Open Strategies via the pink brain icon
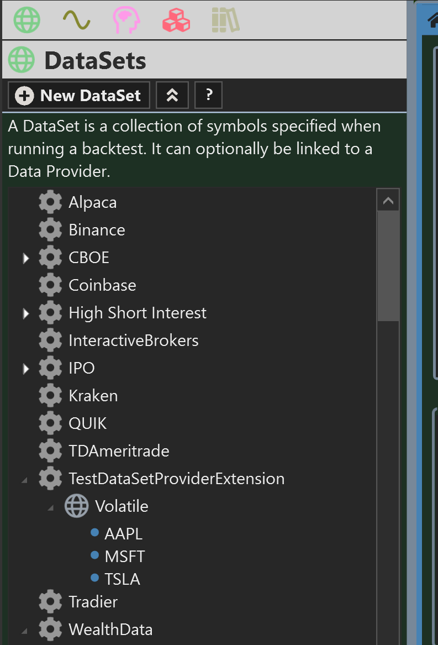The image size is (438, 645). (126, 20)
